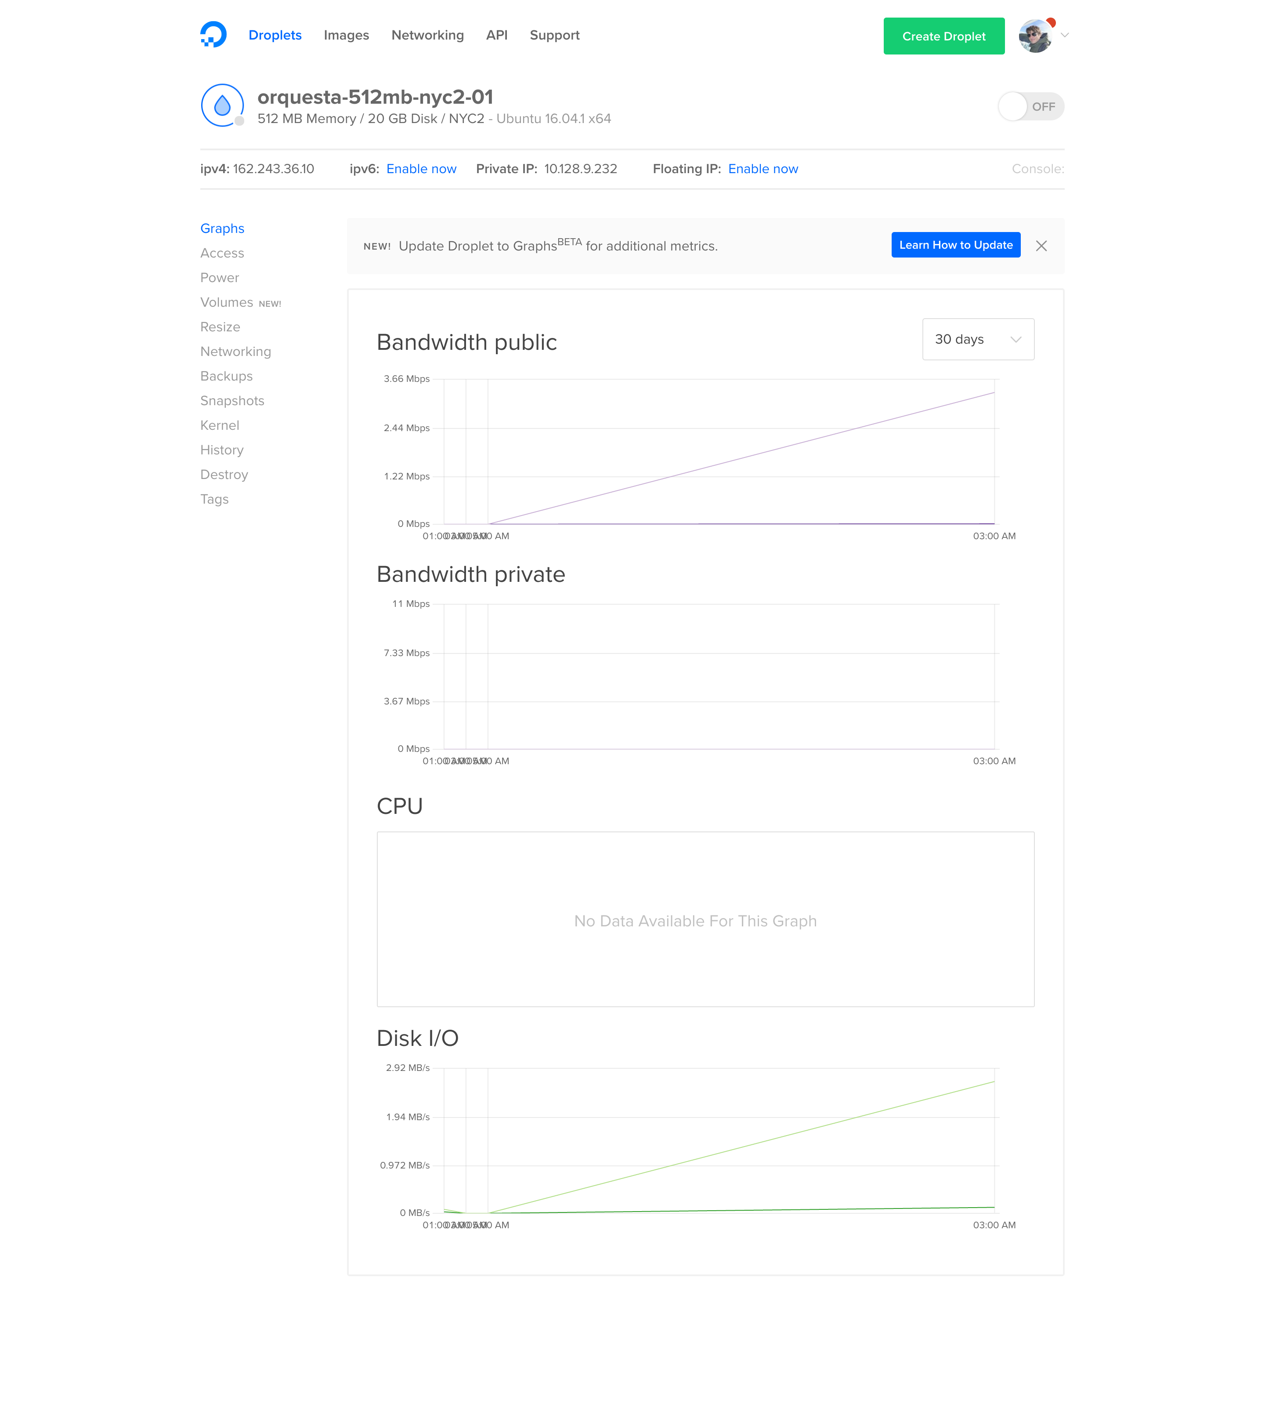Open the Images nav item
This screenshot has width=1265, height=1408.
tap(346, 36)
